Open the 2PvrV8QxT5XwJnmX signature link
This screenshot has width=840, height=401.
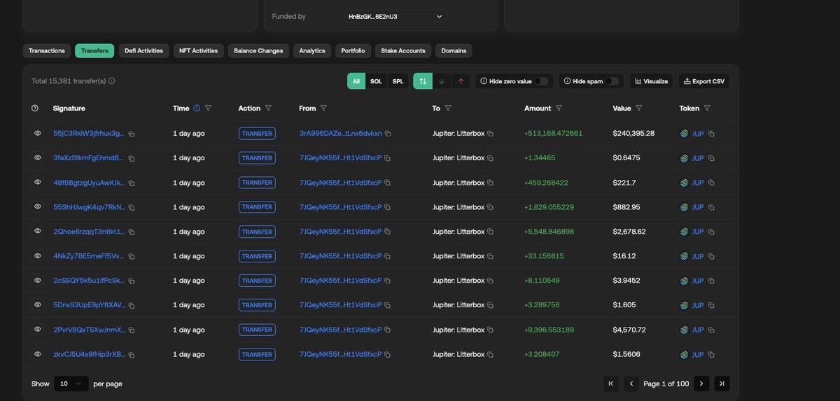tap(89, 330)
